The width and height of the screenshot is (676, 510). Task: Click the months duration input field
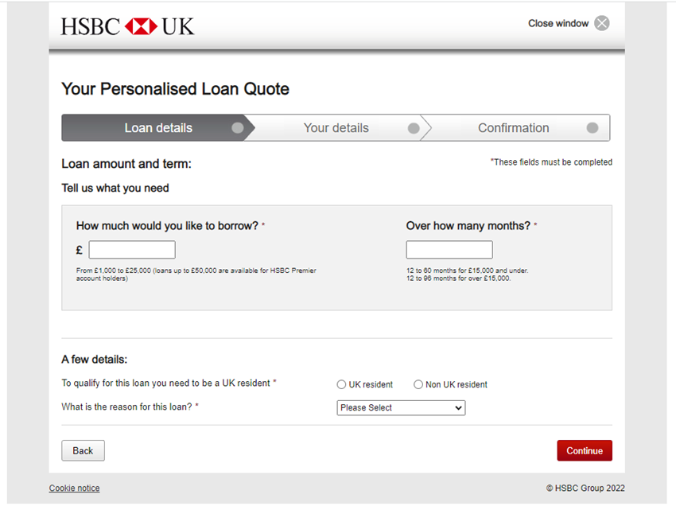pos(449,249)
